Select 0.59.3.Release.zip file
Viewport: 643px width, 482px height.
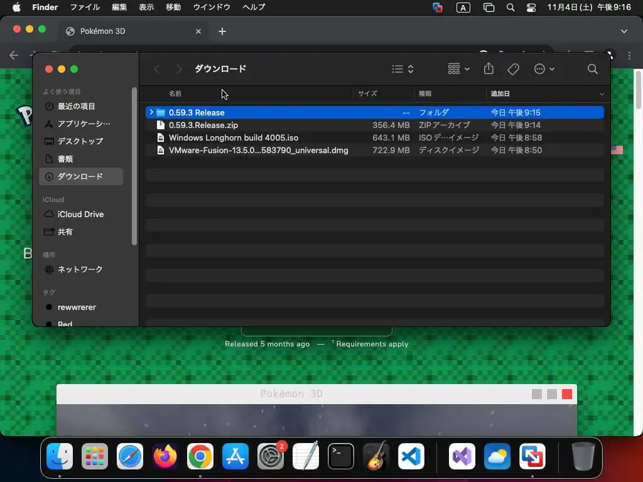(x=374, y=125)
